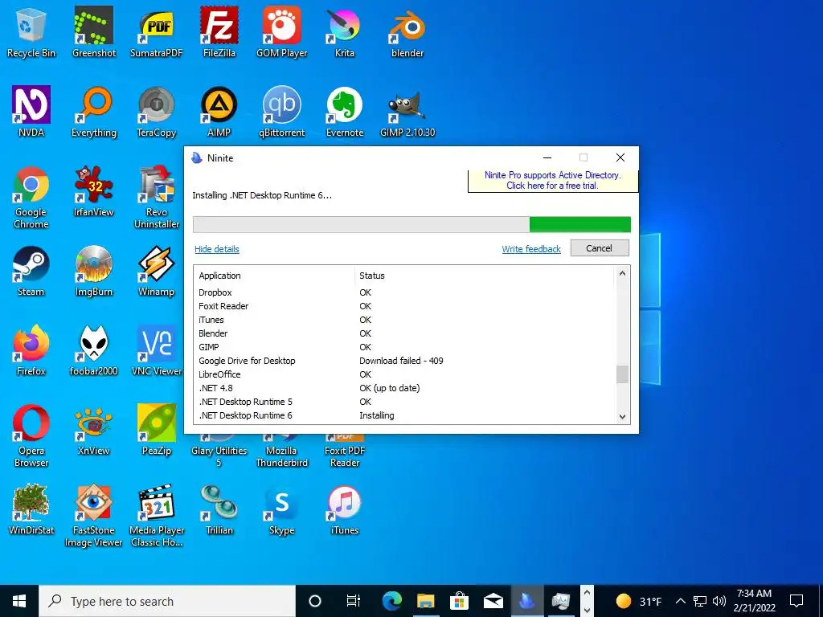Click the installation progress bar
The width and height of the screenshot is (823, 617).
(x=412, y=225)
